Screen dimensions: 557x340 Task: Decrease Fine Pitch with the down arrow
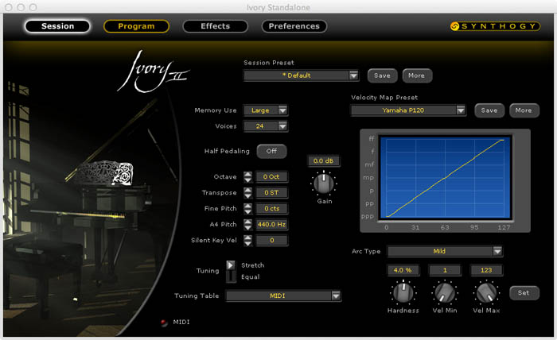pos(248,211)
